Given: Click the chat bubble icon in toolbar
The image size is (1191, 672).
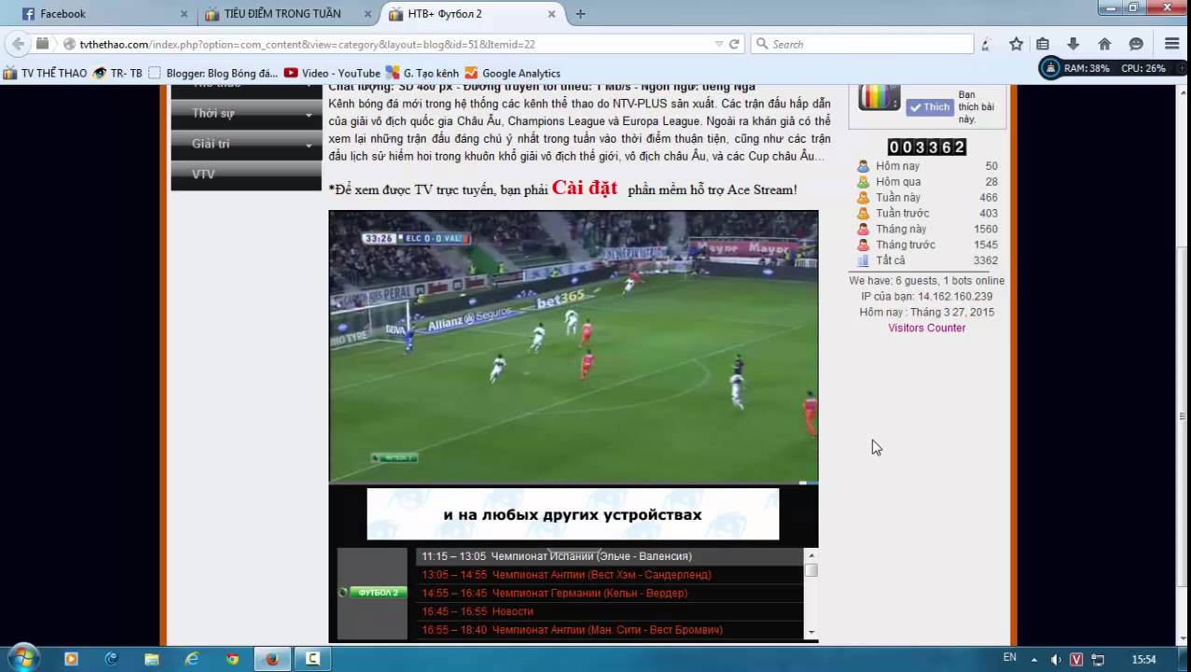Looking at the screenshot, I should (1136, 44).
